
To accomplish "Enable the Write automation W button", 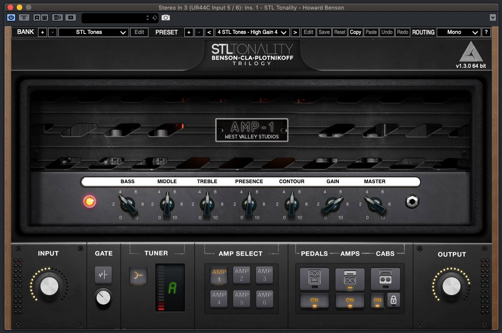I will click(x=45, y=18).
